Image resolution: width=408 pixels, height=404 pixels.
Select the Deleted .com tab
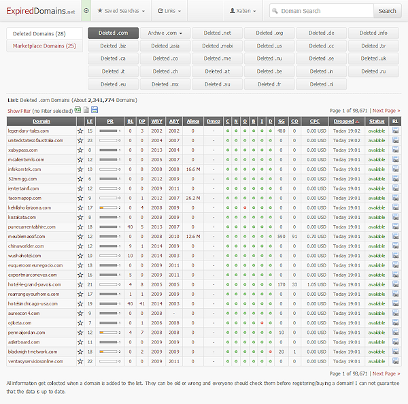click(x=113, y=33)
